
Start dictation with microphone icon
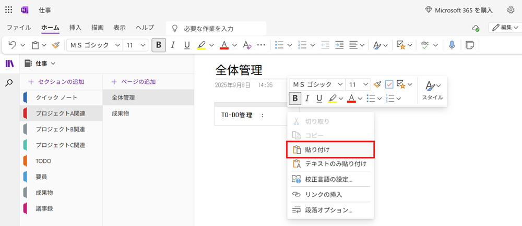[x=452, y=45]
